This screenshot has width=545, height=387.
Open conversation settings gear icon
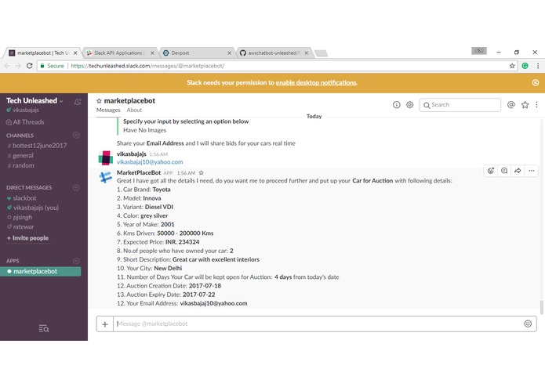(x=410, y=105)
